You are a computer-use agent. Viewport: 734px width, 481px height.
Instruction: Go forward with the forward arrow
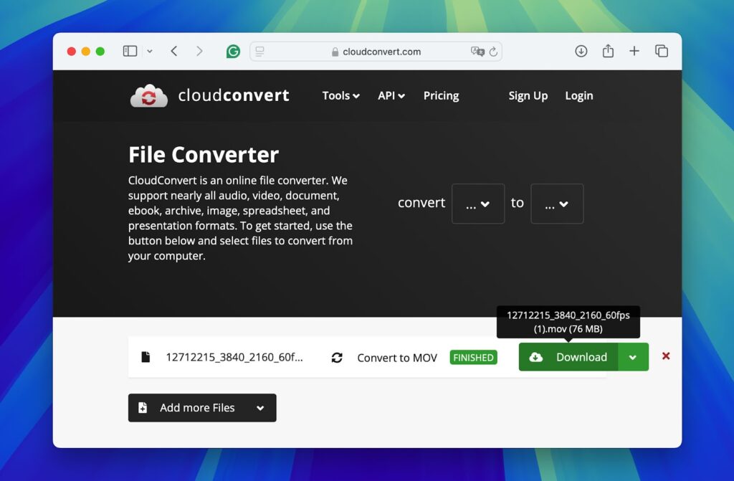point(199,51)
